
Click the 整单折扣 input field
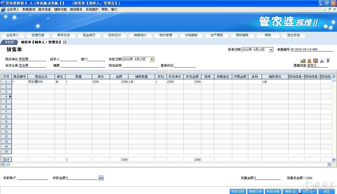[185, 66]
